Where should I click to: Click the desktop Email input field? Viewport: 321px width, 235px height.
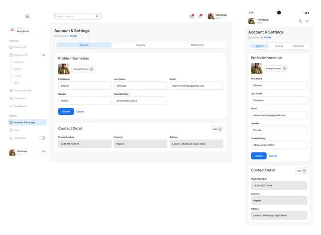pyautogui.click(x=196, y=86)
